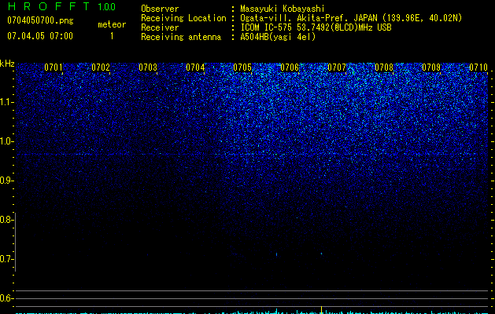Click the date 07.04.05 07:00

pyautogui.click(x=40, y=36)
